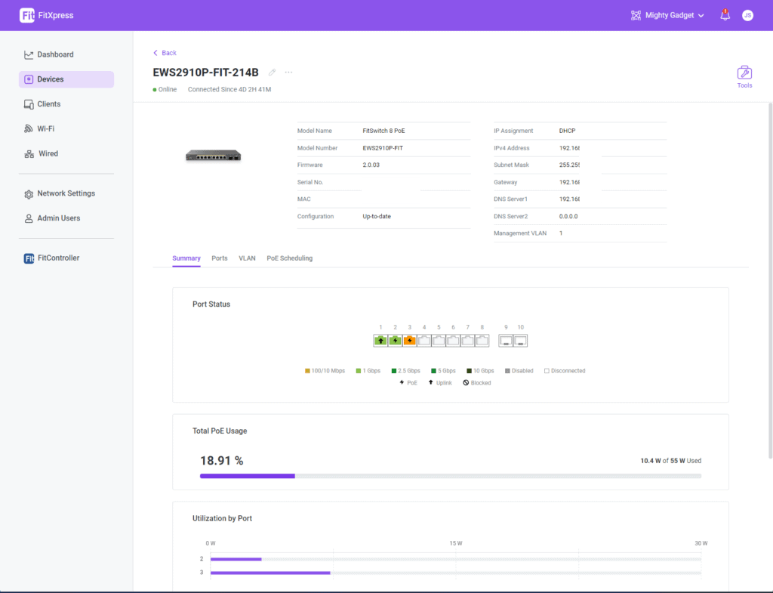
Task: Select green PoE port 2 icon
Action: click(x=395, y=341)
